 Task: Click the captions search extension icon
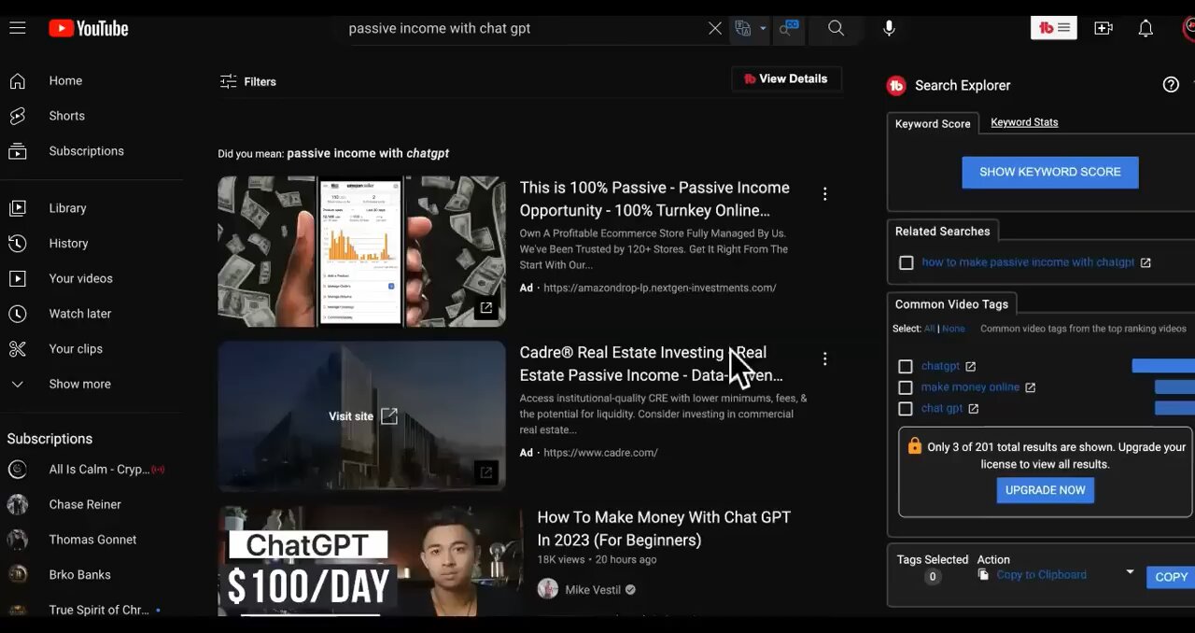(790, 28)
